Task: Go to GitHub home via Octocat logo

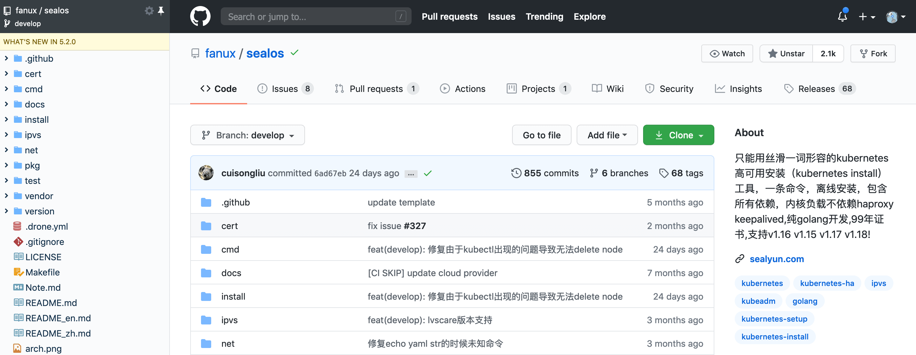Action: pyautogui.click(x=200, y=16)
